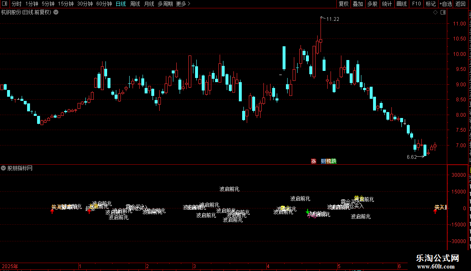Click the red 涨 marker on chart
Viewport: 471px width, 271px height.
pos(313,161)
